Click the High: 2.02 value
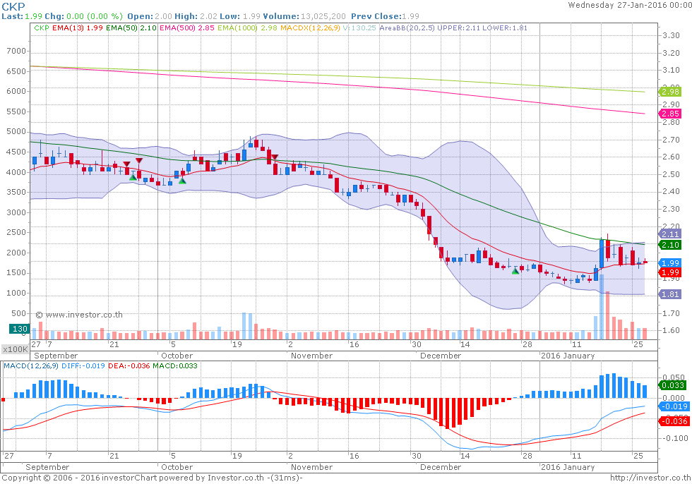The width and height of the screenshot is (692, 484). click(x=196, y=16)
